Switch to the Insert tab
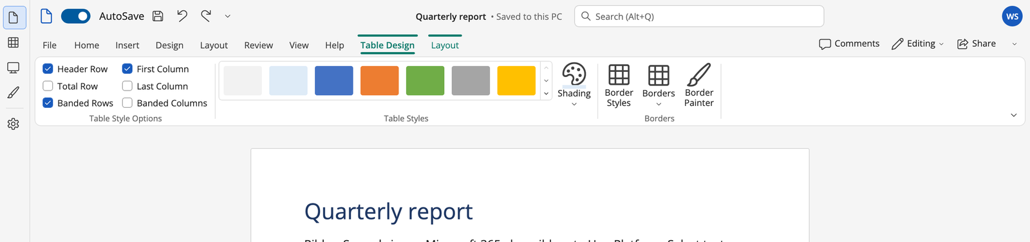 (x=127, y=45)
